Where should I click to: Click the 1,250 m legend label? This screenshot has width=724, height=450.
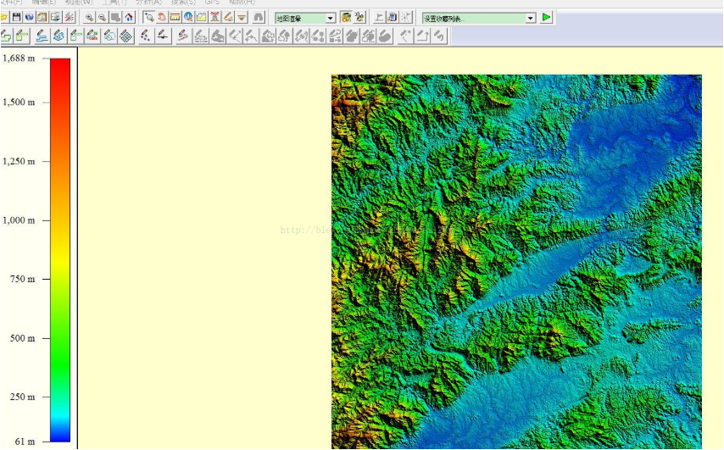coord(19,162)
